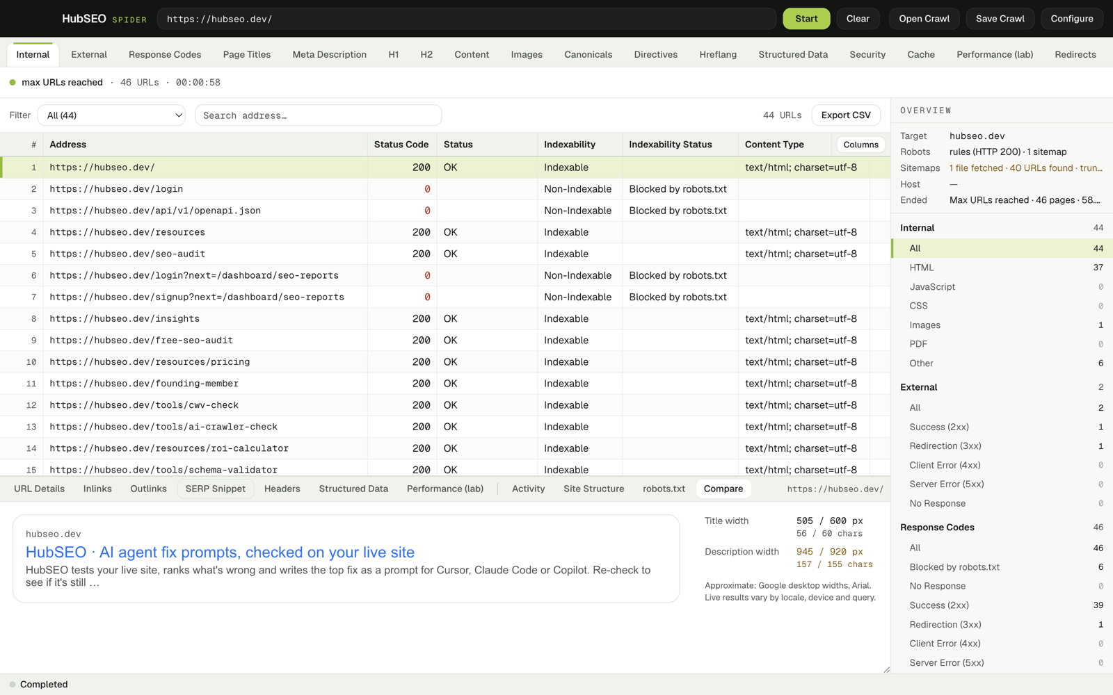Select the https://hubseo.dev/tools/cwv-check row
The height and width of the screenshot is (695, 1113).
click(x=445, y=405)
